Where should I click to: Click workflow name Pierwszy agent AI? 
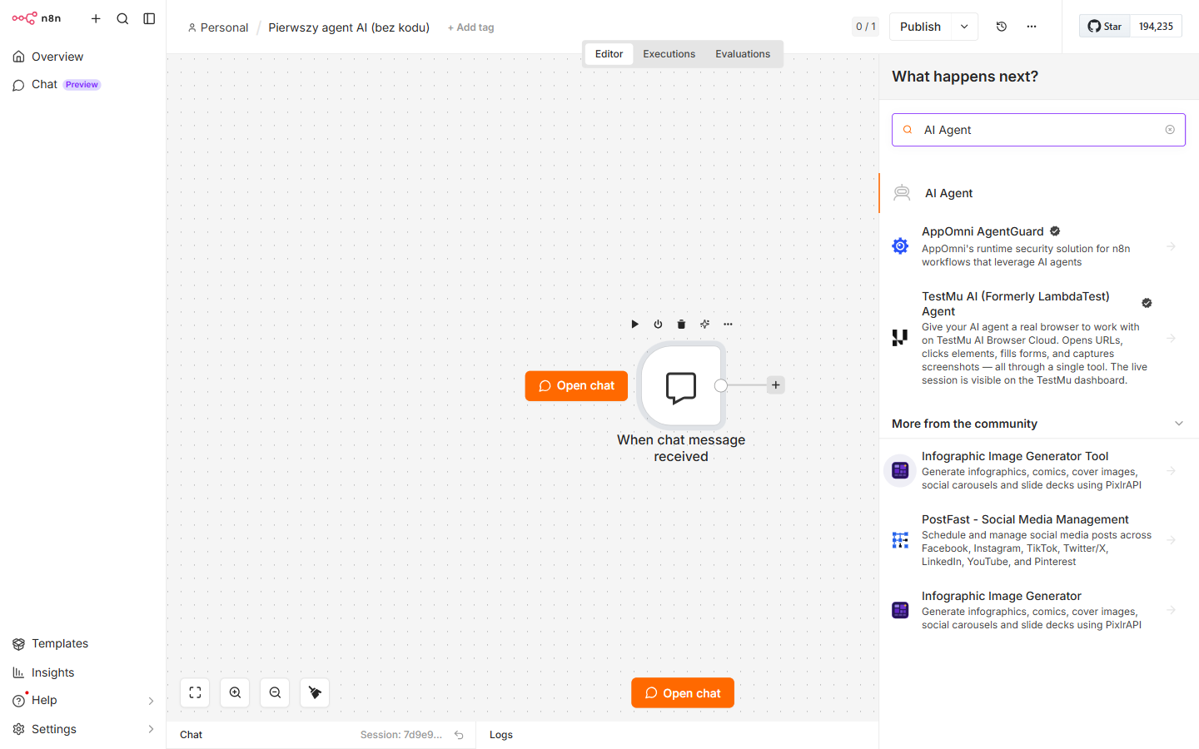click(x=349, y=27)
